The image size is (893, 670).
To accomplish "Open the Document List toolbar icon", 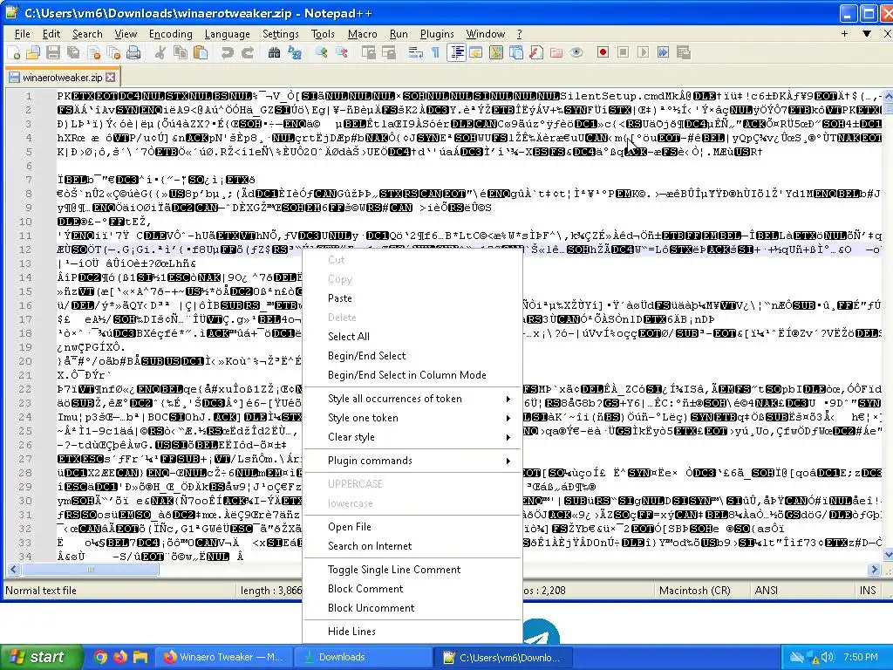I will tap(516, 53).
